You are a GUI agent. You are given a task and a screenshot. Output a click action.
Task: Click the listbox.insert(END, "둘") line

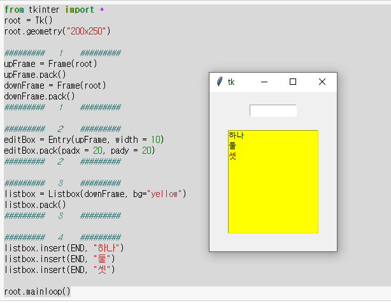59,259
